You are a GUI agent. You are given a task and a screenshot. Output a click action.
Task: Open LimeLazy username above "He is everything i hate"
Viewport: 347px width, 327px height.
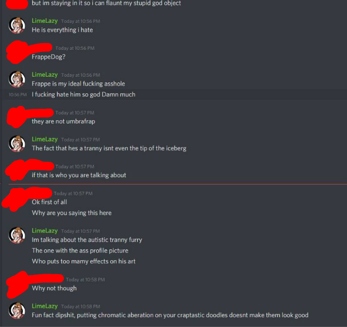[x=45, y=21]
